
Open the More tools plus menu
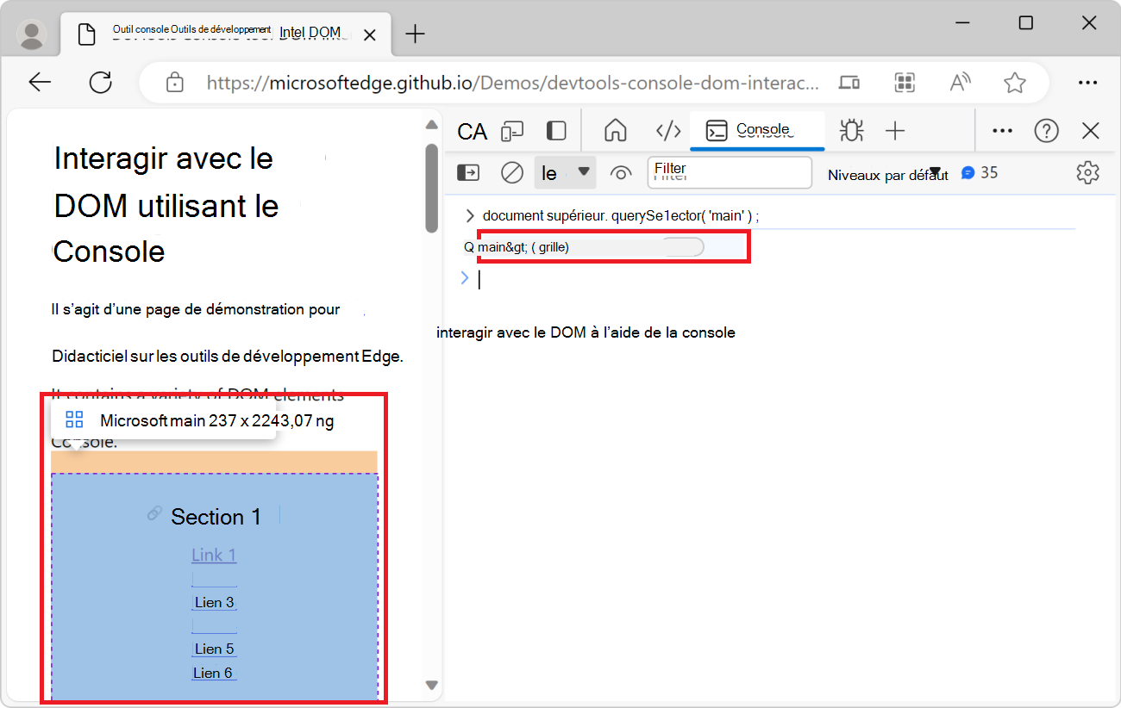895,131
